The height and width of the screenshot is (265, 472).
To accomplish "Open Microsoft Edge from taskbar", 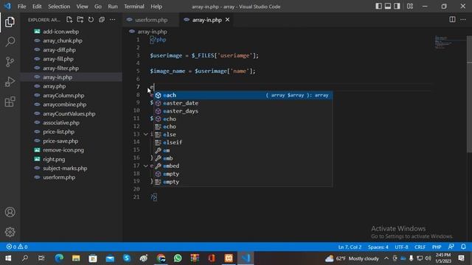I will pyautogui.click(x=59, y=258).
